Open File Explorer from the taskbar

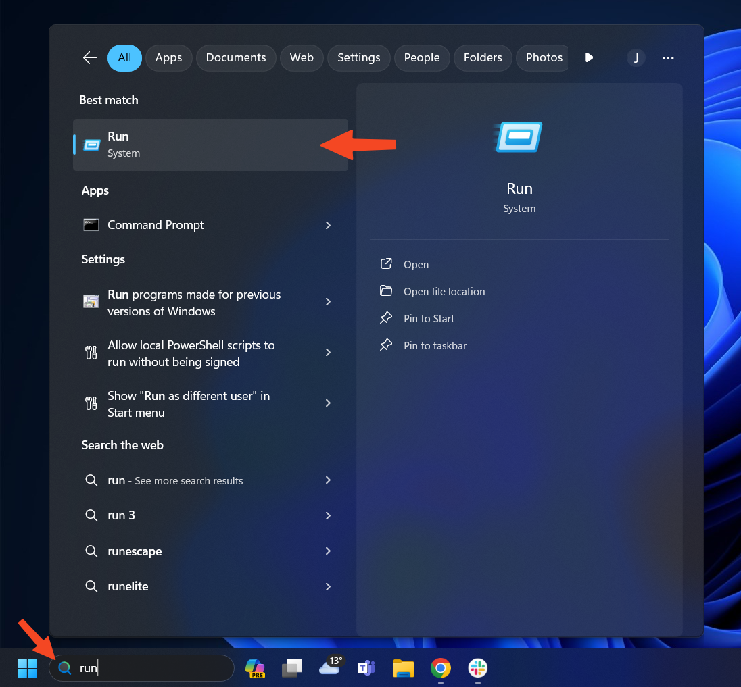click(404, 667)
